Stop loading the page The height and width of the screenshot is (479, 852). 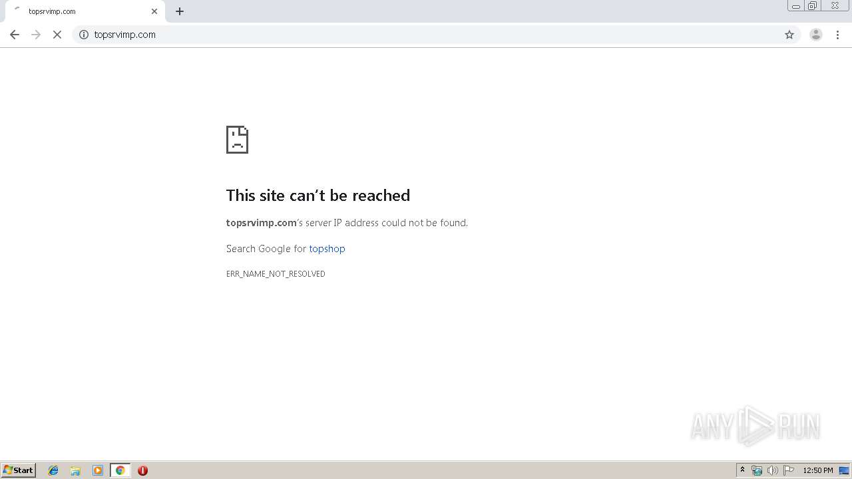(x=57, y=35)
